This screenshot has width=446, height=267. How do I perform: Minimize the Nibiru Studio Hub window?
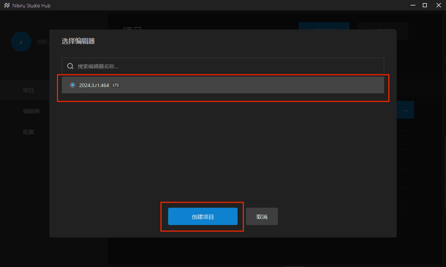pyautogui.click(x=413, y=5)
